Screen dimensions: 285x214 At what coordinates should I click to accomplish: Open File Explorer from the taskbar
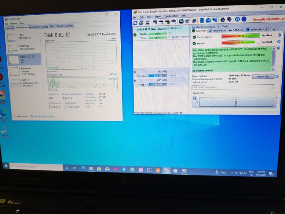(x=91, y=168)
